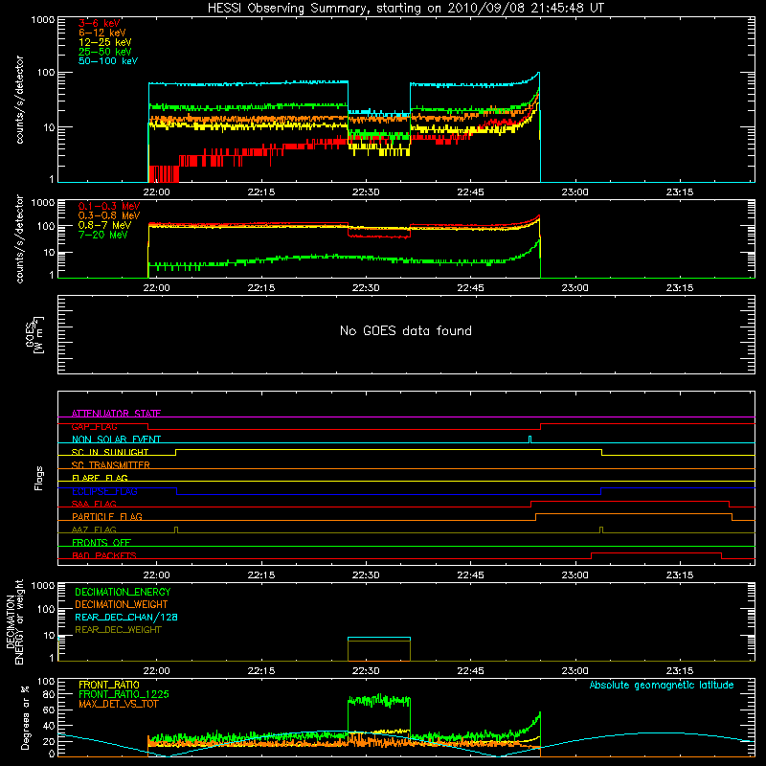Pick the cyan 50-100 keV legend label
Image resolution: width=766 pixels, height=766 pixels.
coord(108,61)
